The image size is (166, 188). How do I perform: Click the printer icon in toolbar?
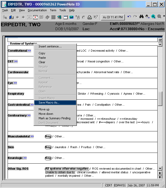tap(89, 17)
